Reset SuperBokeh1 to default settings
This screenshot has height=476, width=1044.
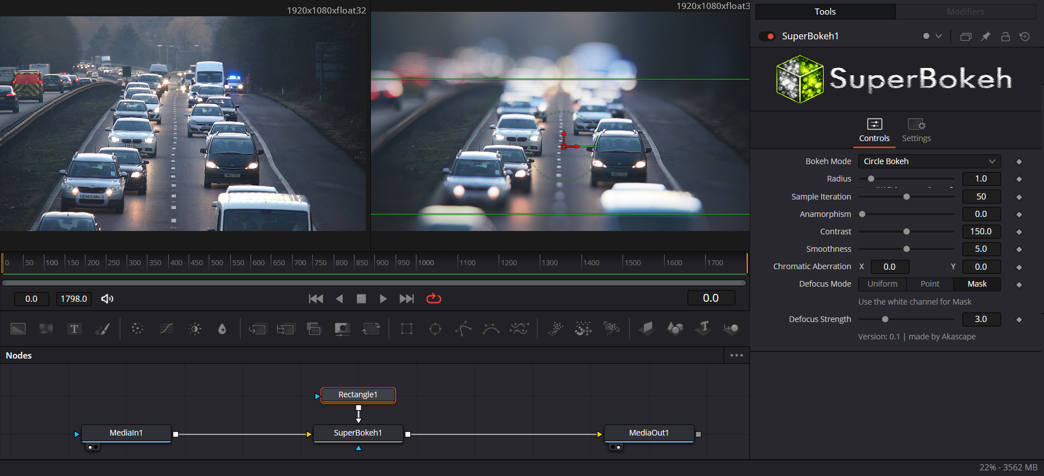(1025, 37)
